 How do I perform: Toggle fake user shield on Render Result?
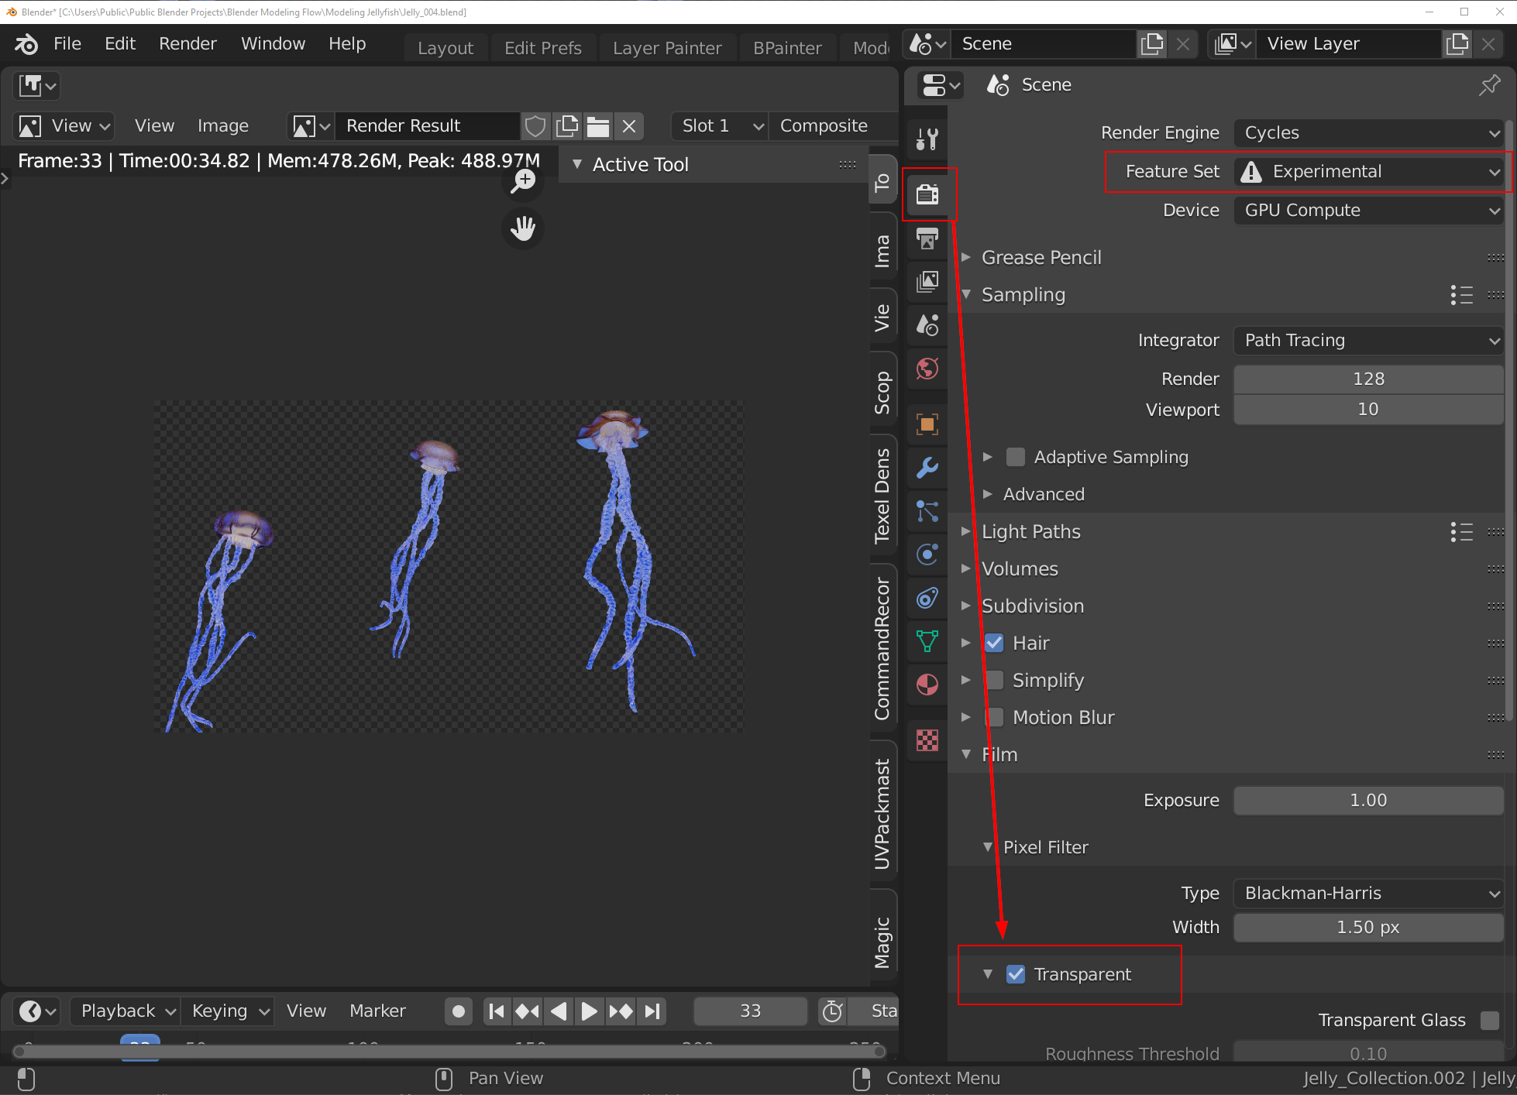point(535,125)
